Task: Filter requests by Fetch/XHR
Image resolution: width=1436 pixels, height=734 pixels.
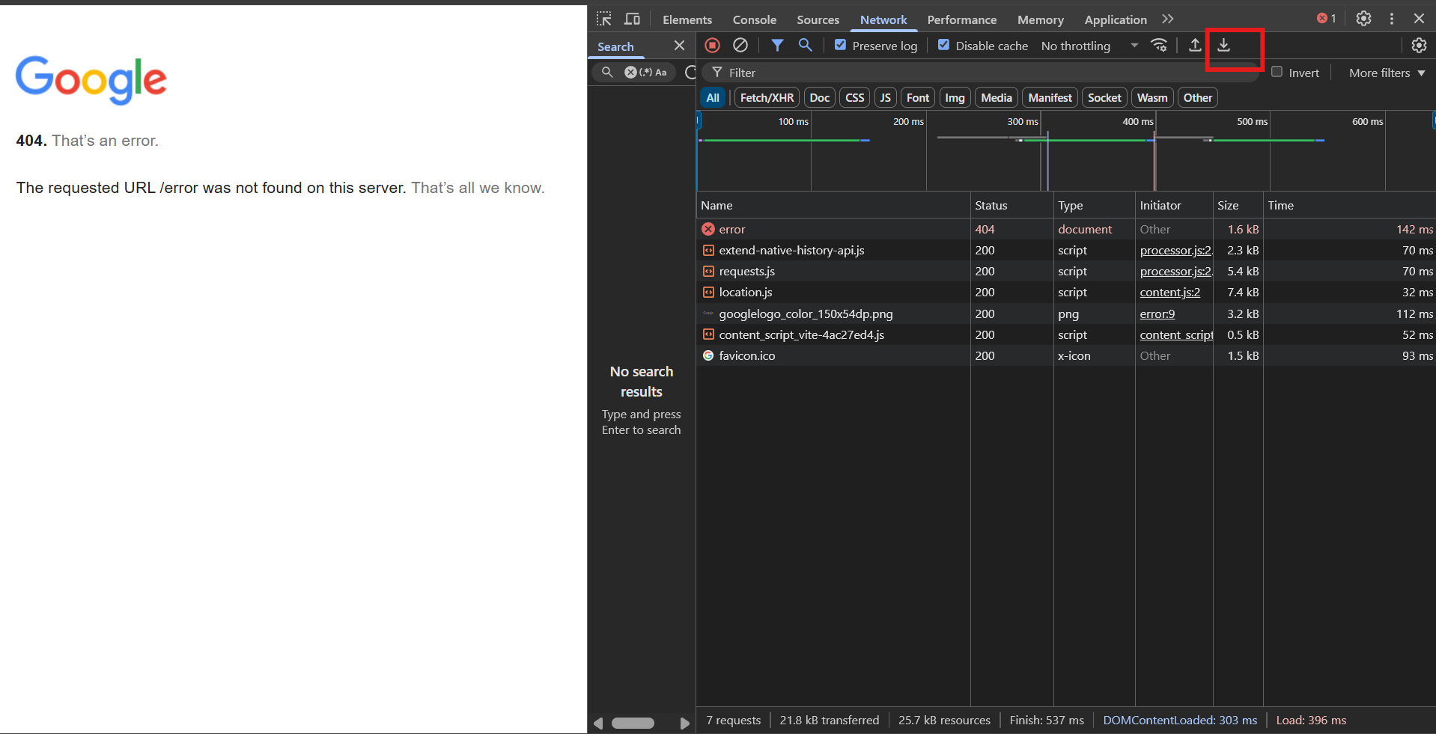Action: click(x=767, y=98)
